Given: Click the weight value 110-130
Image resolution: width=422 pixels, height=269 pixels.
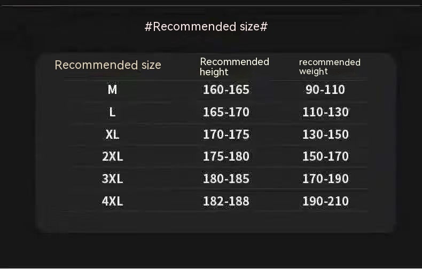Looking at the screenshot, I should (325, 112).
